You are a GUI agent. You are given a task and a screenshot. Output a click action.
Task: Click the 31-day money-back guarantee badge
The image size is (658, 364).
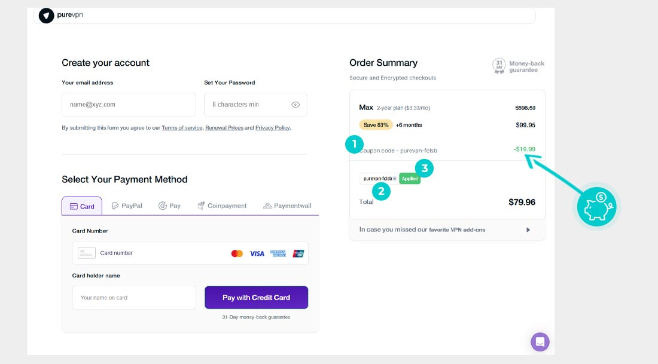pyautogui.click(x=519, y=66)
